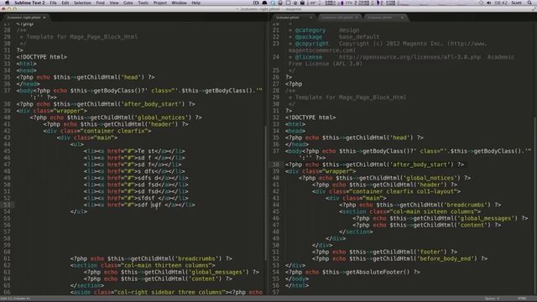Click 'after_body_start' line in left pane
Image resolution: width=537 pixels, height=302 pixels.
coord(106,104)
